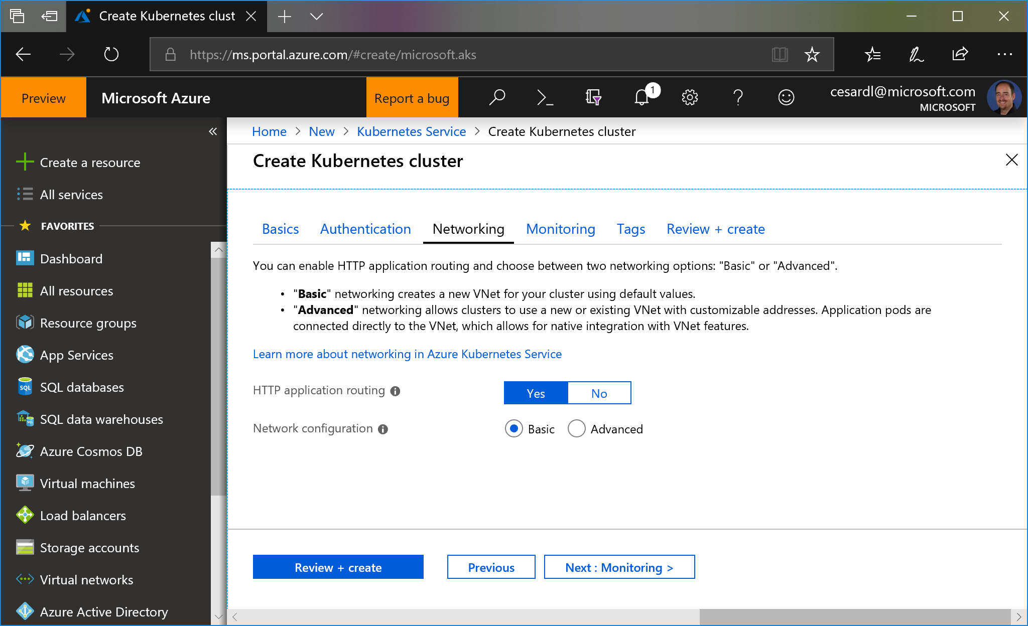Switch to the Basics tab
The height and width of the screenshot is (626, 1028).
pyautogui.click(x=281, y=229)
